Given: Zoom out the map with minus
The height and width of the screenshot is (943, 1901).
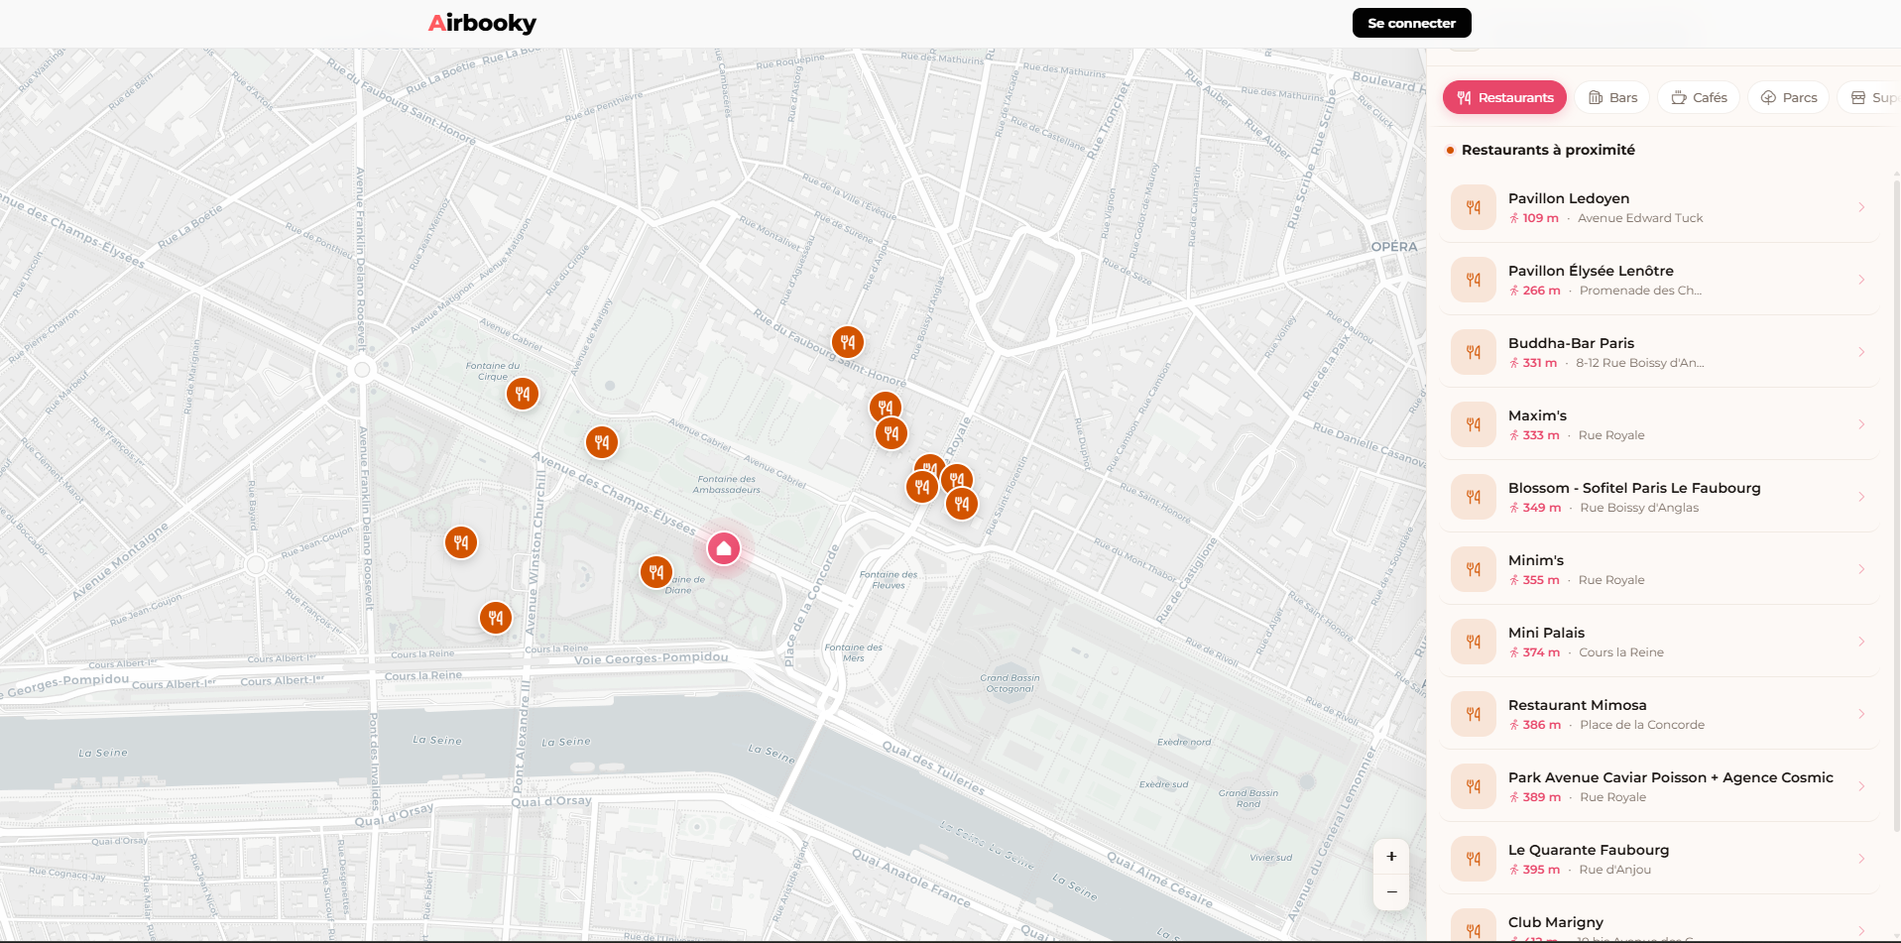Looking at the screenshot, I should click(1391, 891).
